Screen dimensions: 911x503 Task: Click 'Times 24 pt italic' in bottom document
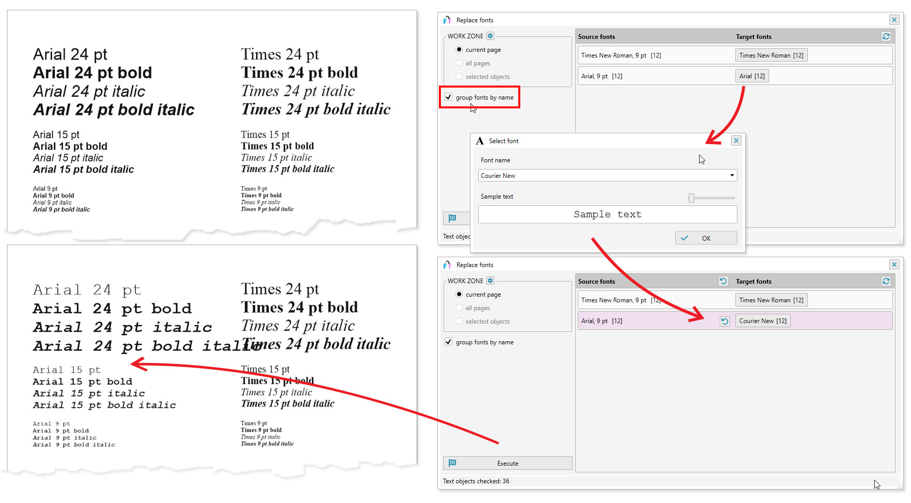[297, 326]
